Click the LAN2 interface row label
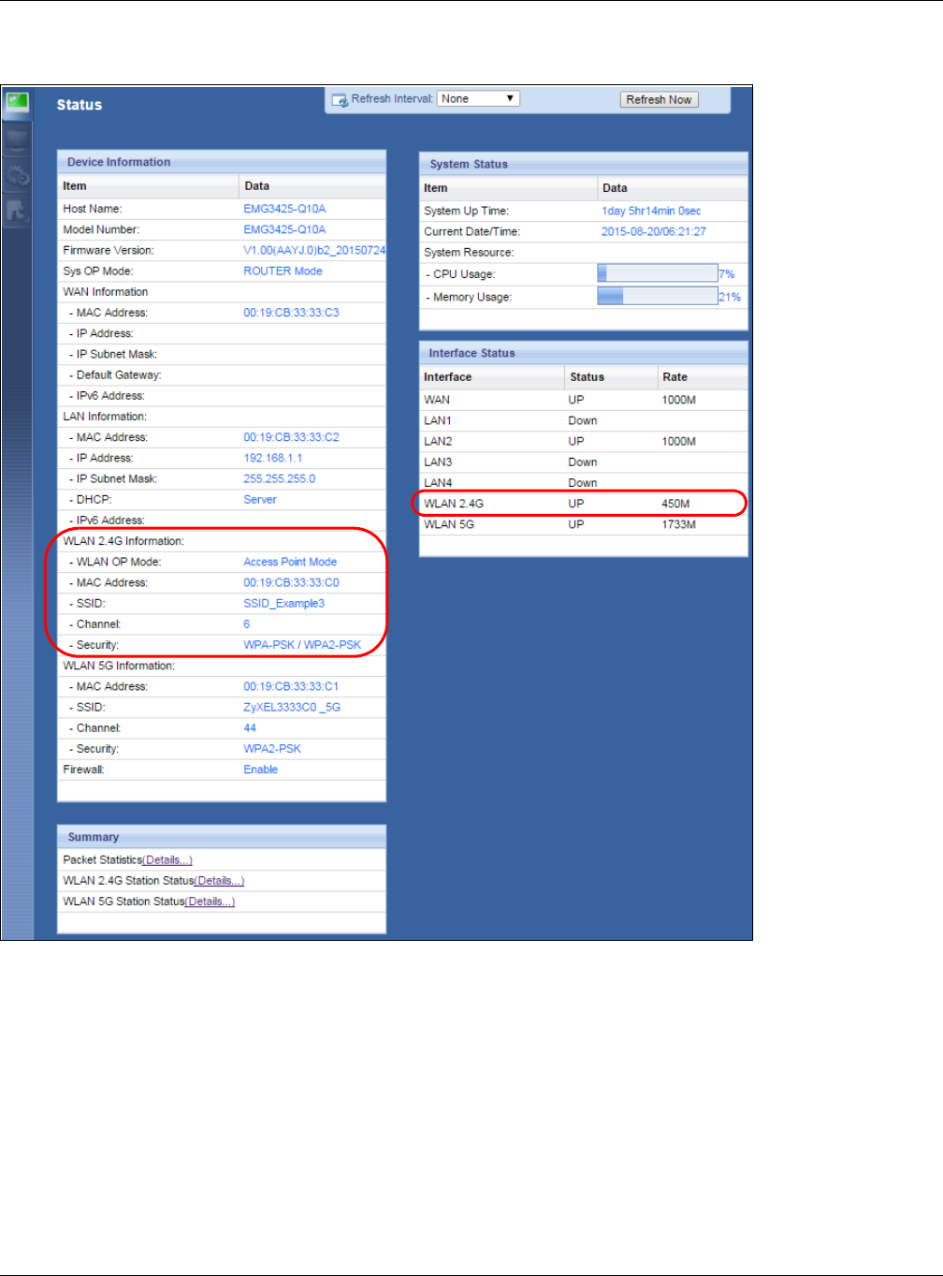 click(x=438, y=441)
